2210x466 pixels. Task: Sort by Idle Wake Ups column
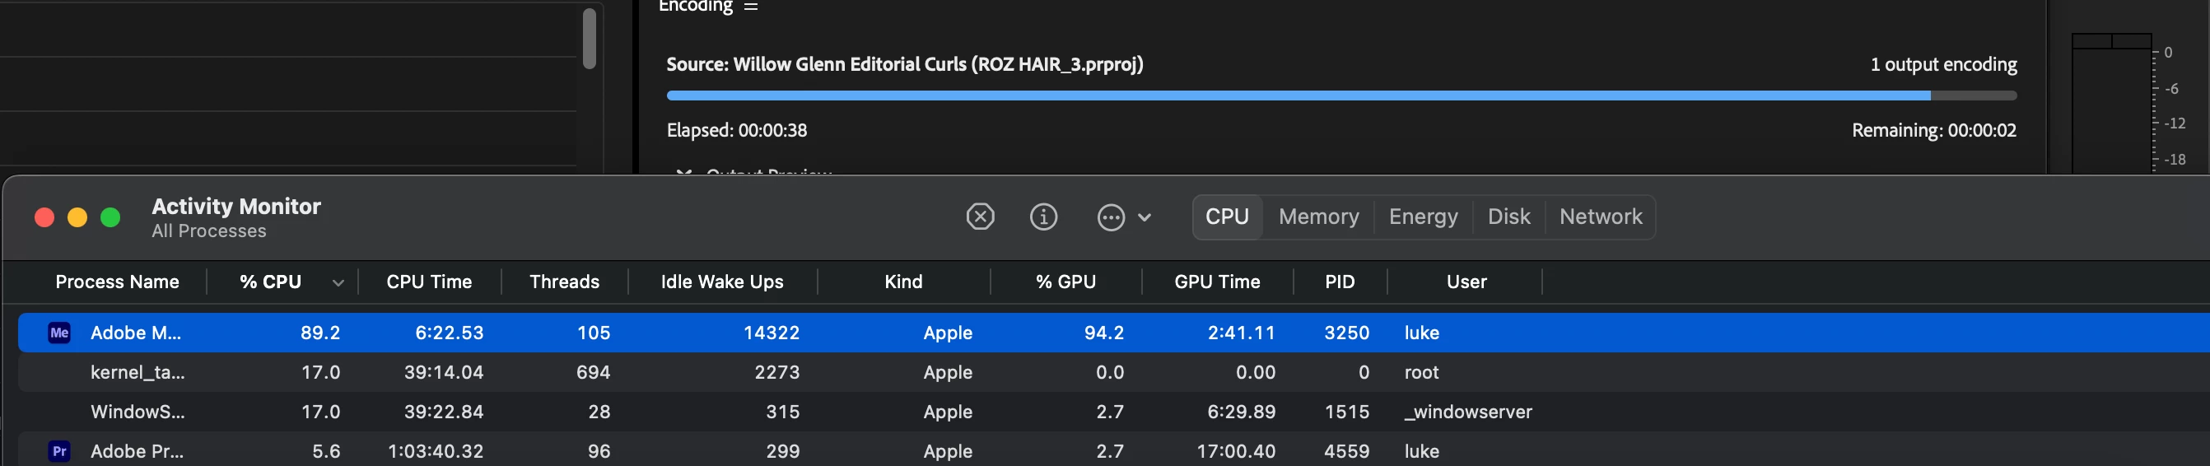(x=722, y=282)
